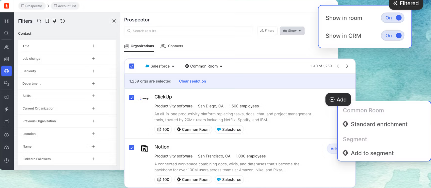Viewport: 431px width, 188px height.
Task: Open the Common Room dropdown in the table header
Action: 204,66
